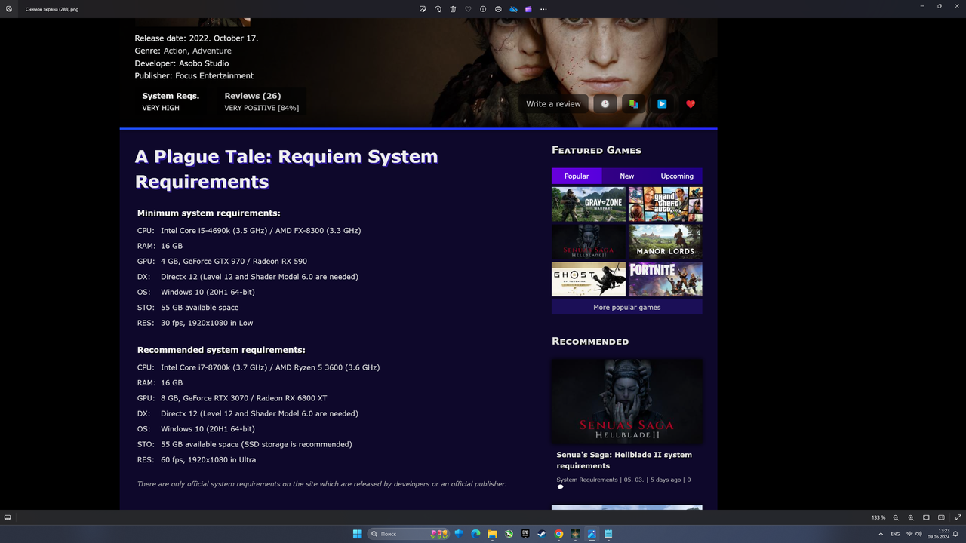Open File Explorer from taskbar
Viewport: 966px width, 543px height.
click(x=492, y=534)
